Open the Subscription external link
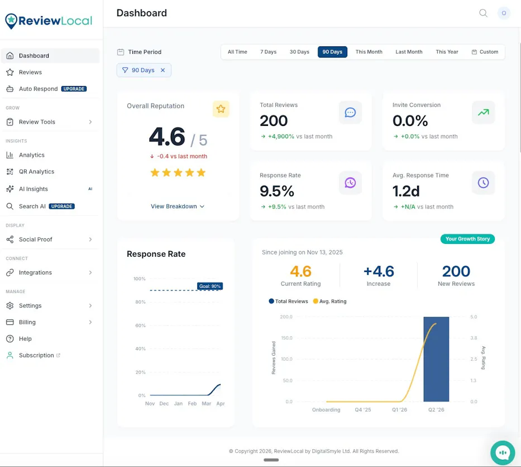521x467 pixels. 37,355
